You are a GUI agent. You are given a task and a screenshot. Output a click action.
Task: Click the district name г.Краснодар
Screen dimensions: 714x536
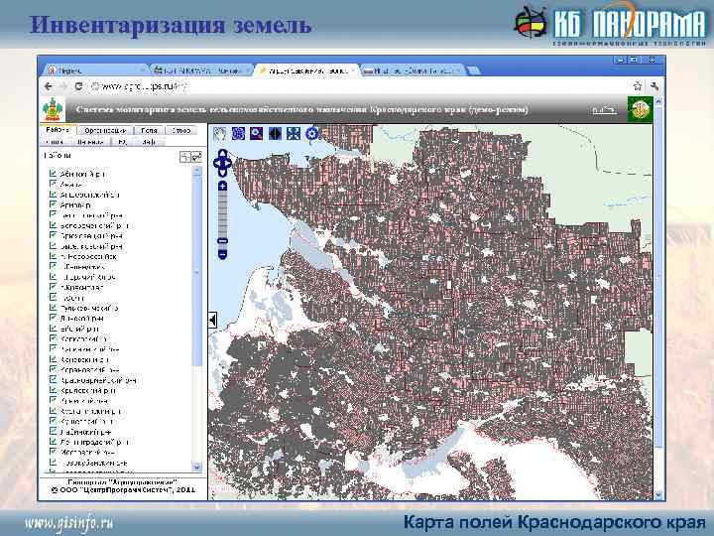(82, 288)
